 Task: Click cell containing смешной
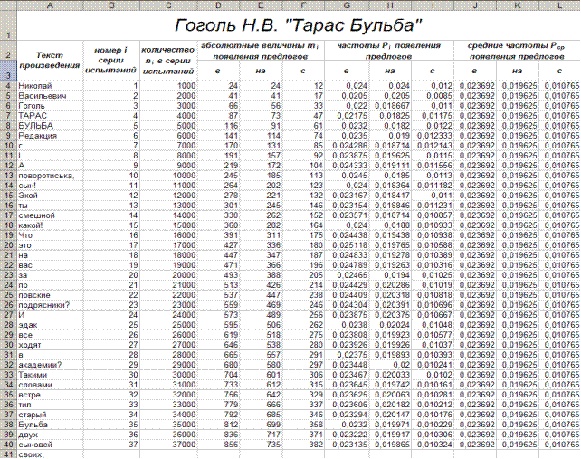pos(50,215)
